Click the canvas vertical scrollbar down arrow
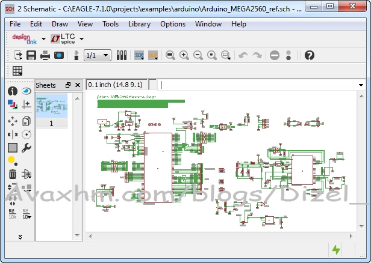 point(361,226)
